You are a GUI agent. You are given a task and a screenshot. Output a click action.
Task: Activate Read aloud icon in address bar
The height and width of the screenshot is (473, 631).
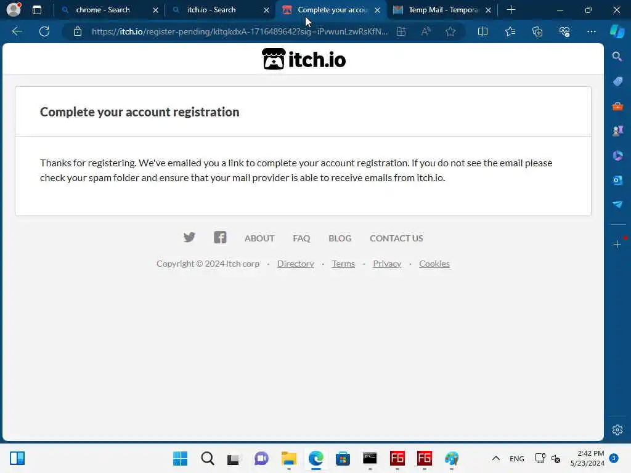[426, 31]
